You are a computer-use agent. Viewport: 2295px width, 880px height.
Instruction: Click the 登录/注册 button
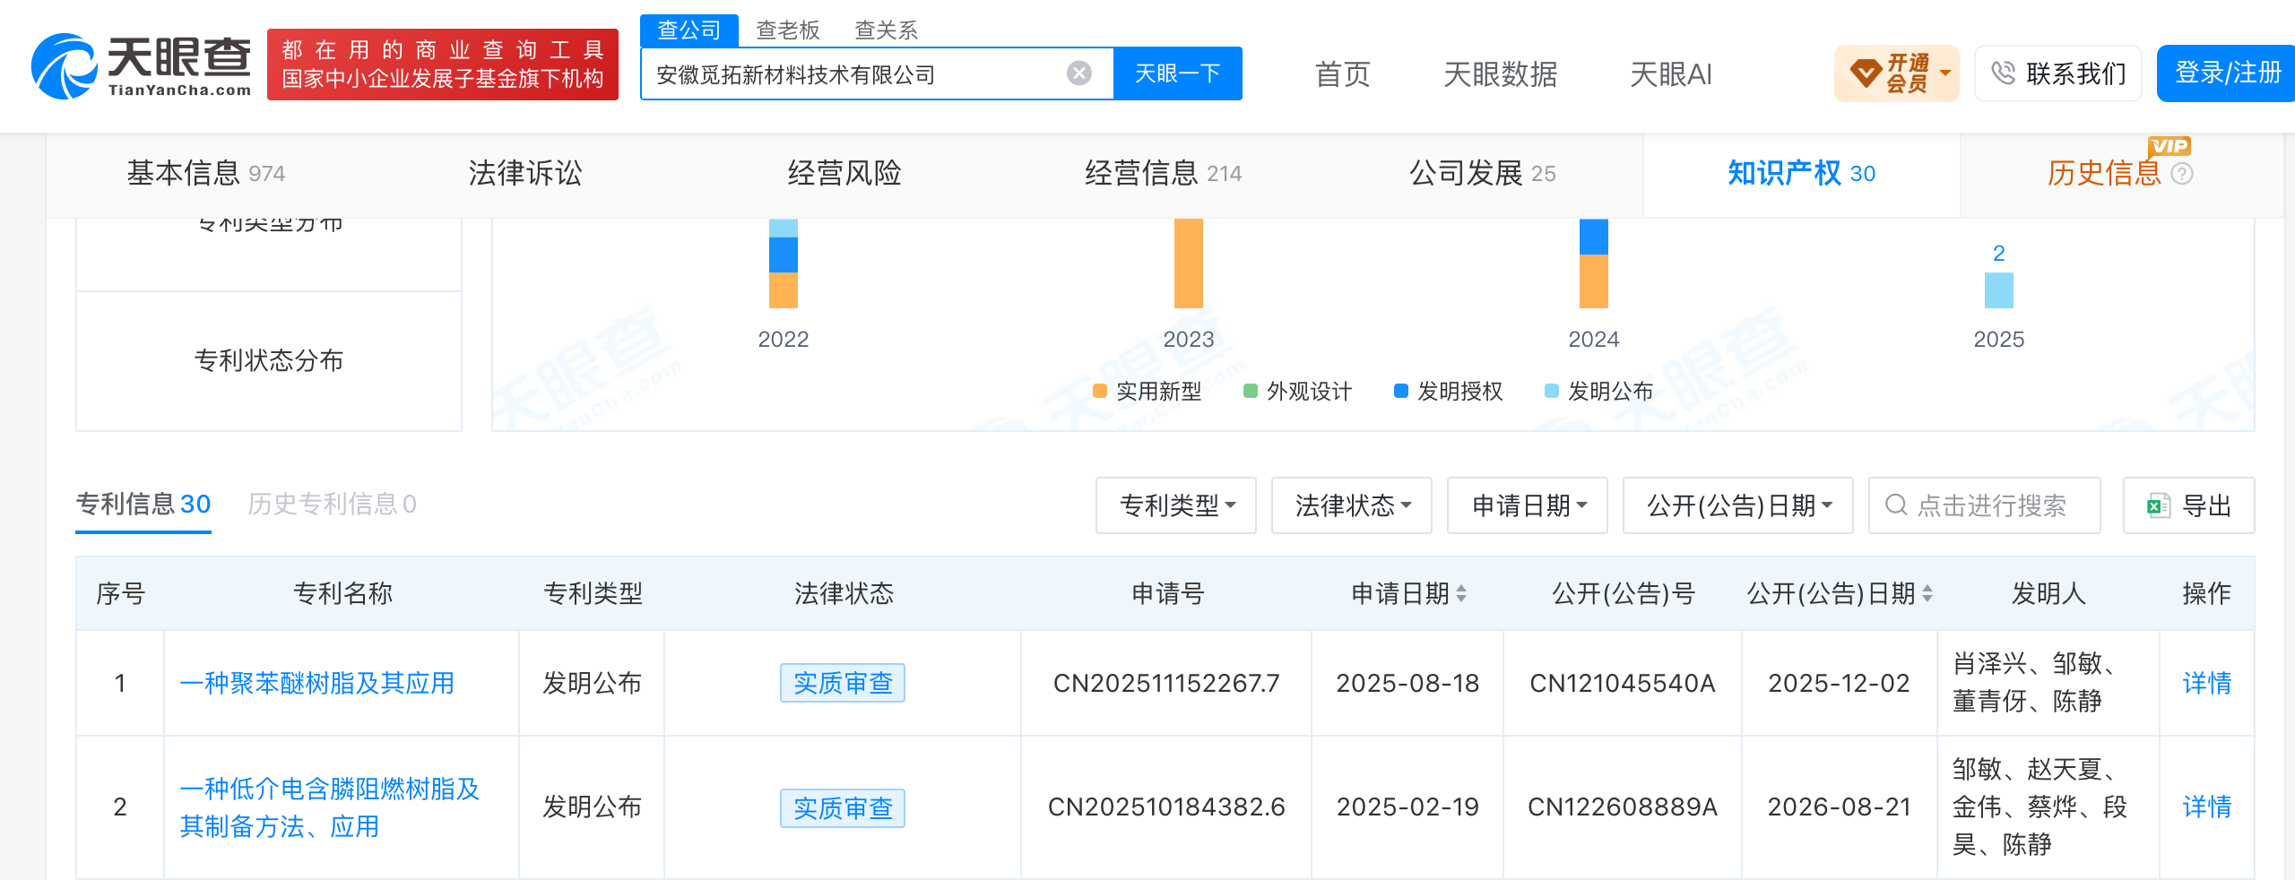point(2228,73)
